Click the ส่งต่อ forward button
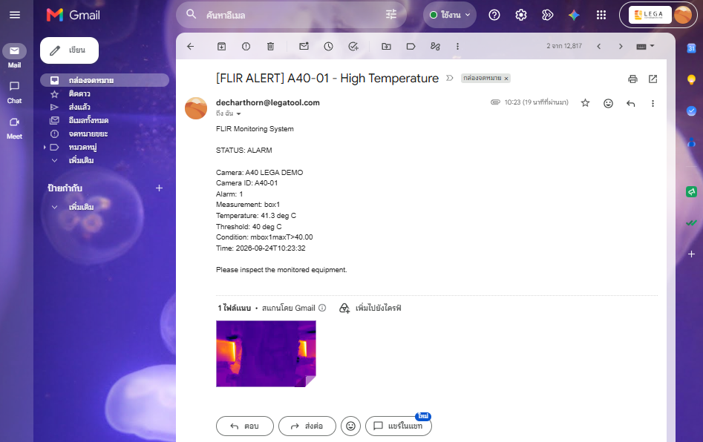The image size is (703, 442). click(307, 426)
